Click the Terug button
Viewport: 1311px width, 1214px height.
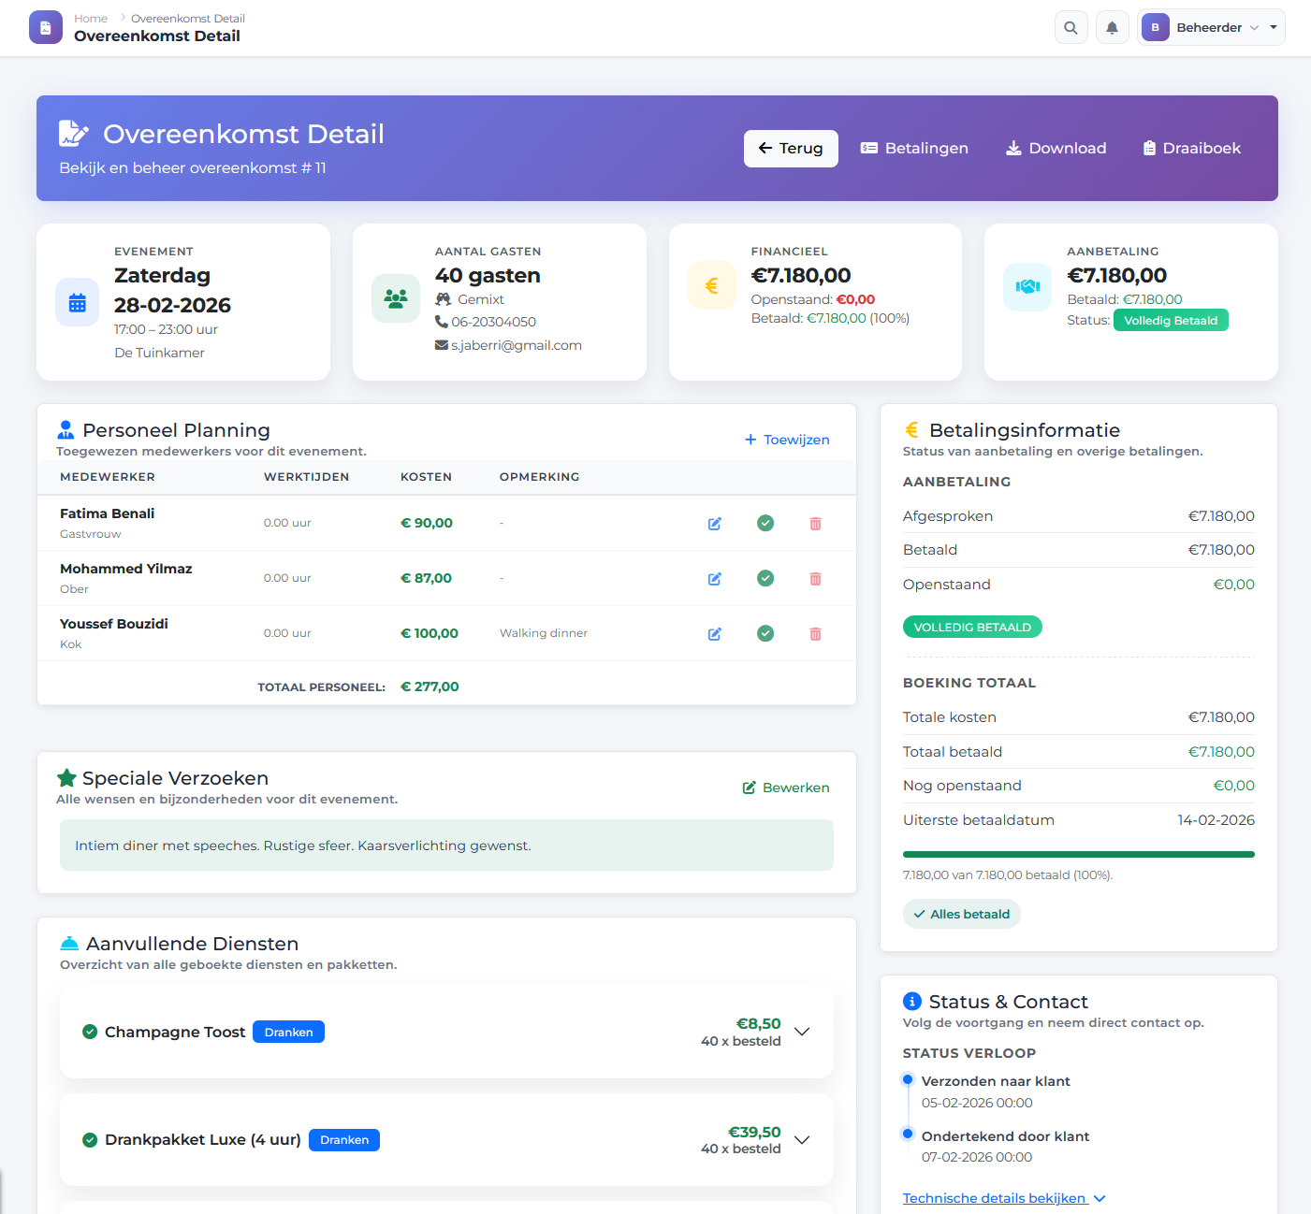(791, 149)
